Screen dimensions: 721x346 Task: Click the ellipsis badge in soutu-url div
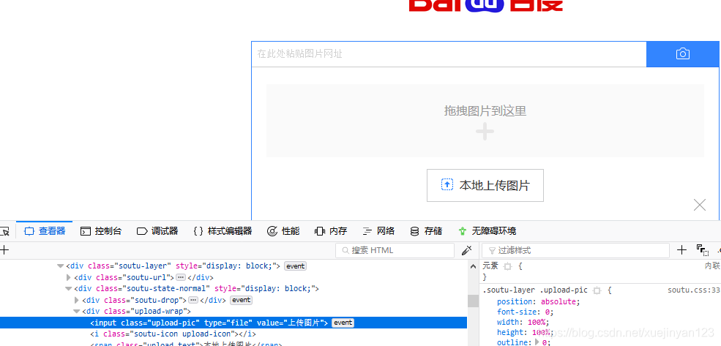pyautogui.click(x=181, y=277)
